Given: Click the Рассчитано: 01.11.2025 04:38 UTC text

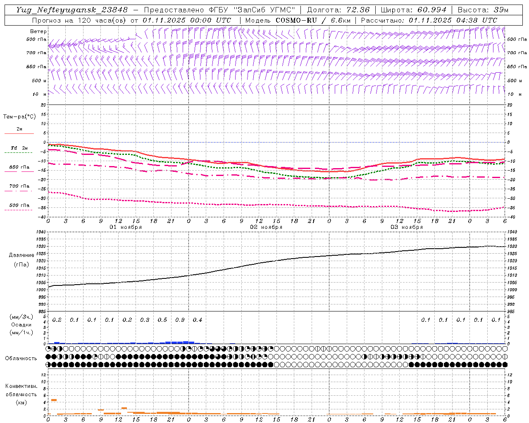Looking at the screenshot, I should [x=429, y=20].
